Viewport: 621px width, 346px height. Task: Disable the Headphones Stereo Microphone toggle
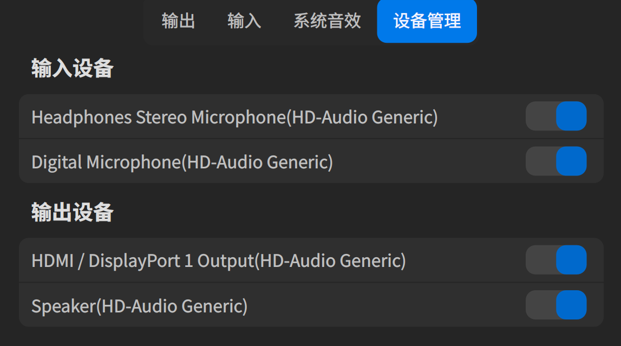[556, 116]
